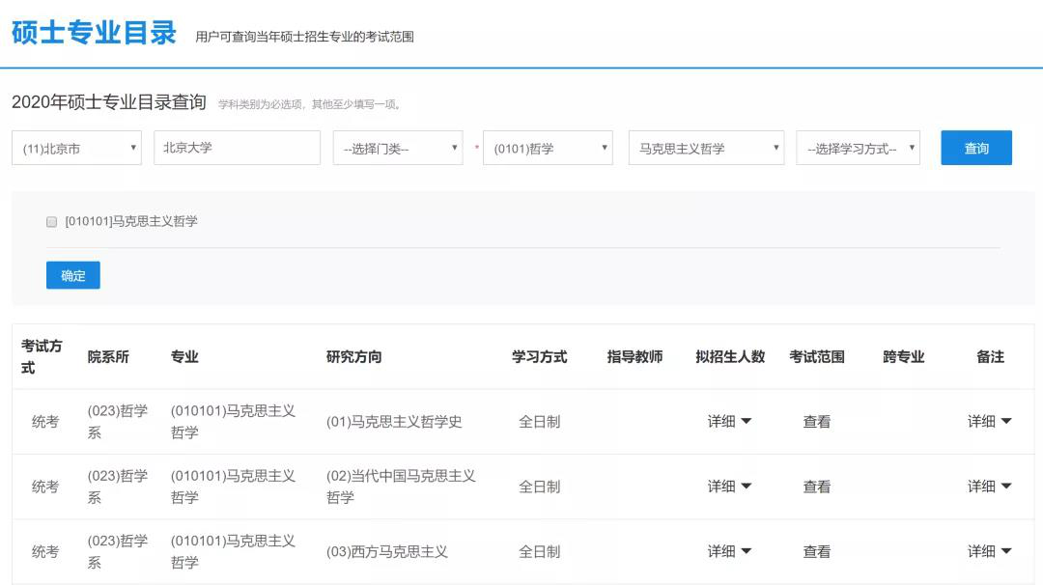Check the [010101]马克思主义哲学 checkbox
Image resolution: width=1043 pixels, height=585 pixels.
52,222
